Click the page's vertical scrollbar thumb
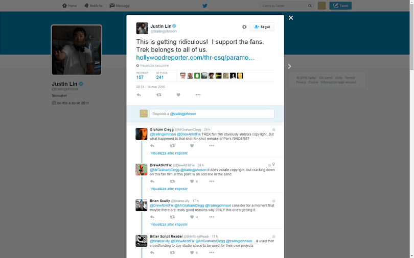This screenshot has height=258, width=414. [411, 37]
